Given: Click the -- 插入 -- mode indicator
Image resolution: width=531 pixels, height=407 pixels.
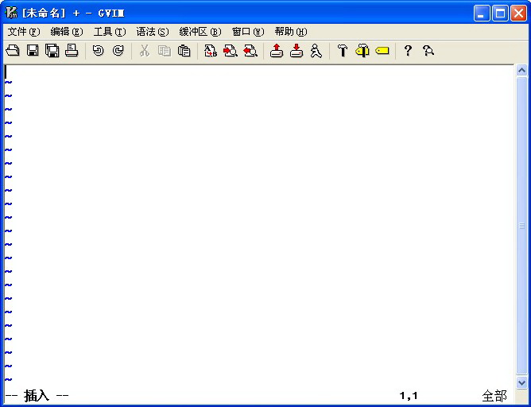Looking at the screenshot, I should coord(37,396).
